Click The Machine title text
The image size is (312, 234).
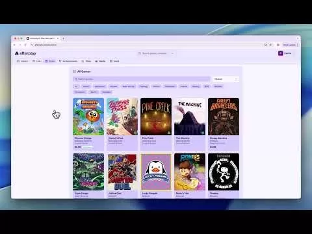pyautogui.click(x=183, y=138)
